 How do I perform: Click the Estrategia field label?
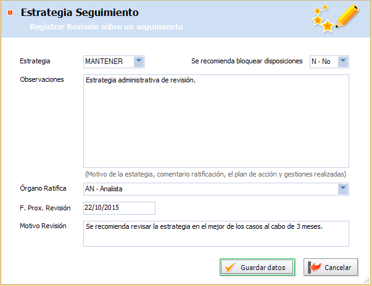(35, 61)
